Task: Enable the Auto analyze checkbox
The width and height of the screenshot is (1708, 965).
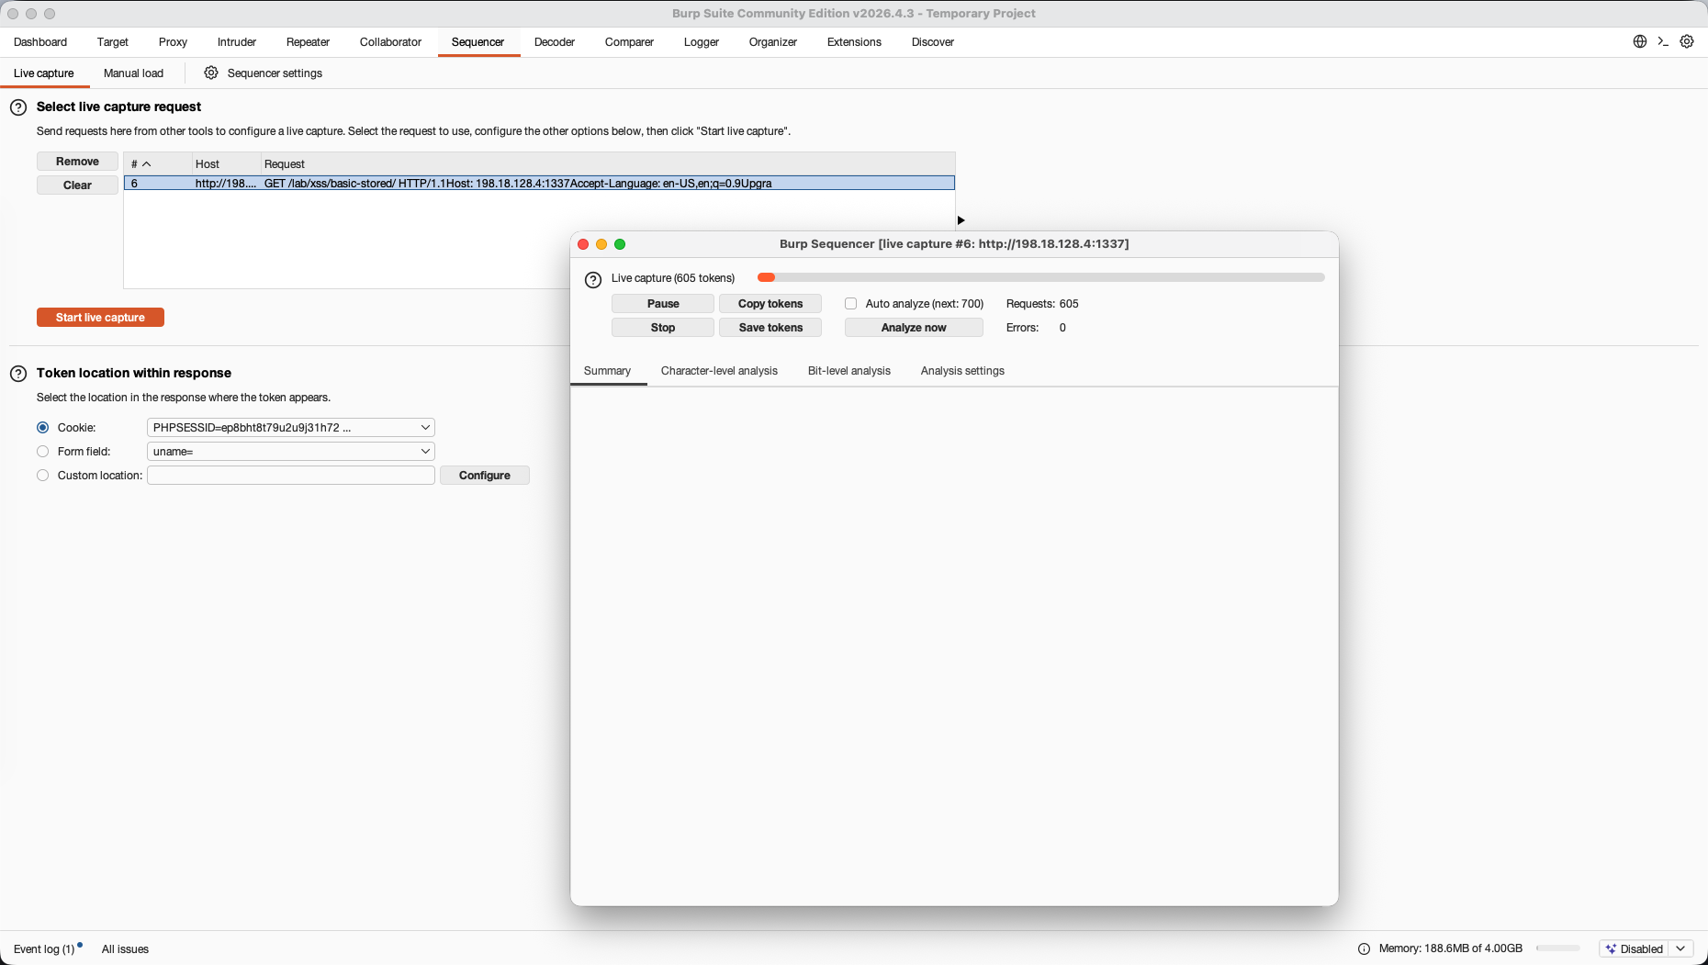Action: point(851,303)
